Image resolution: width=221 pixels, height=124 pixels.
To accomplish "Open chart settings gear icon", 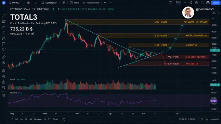I will 197,3.
